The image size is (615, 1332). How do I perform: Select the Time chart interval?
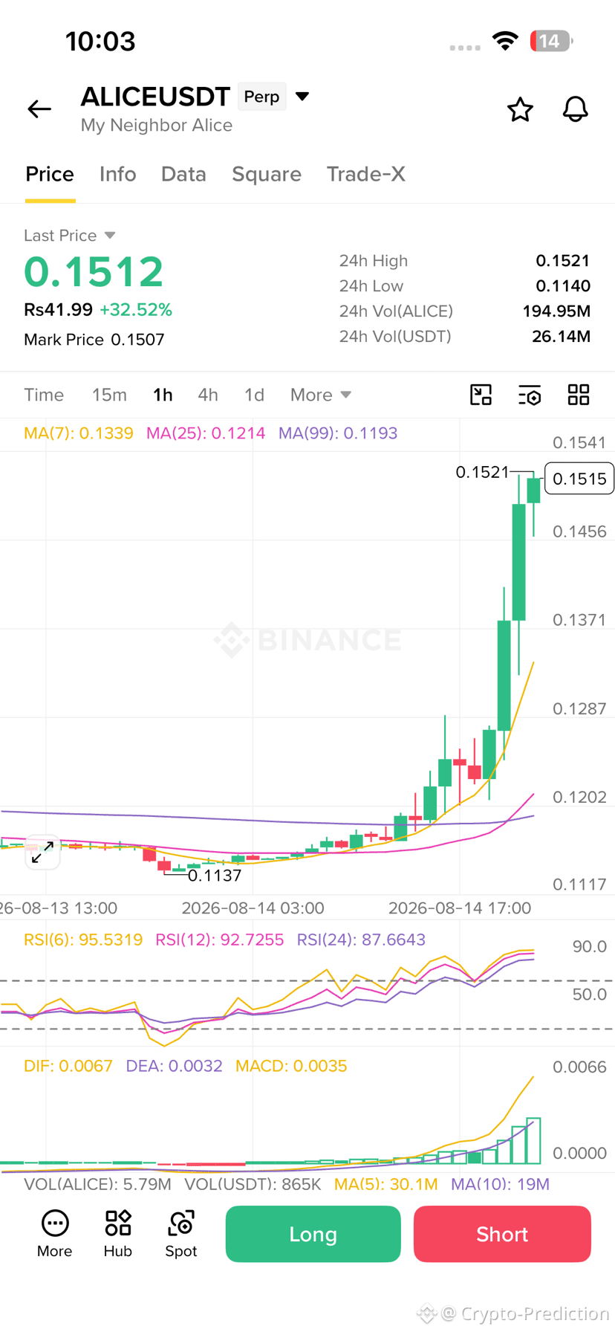(44, 395)
